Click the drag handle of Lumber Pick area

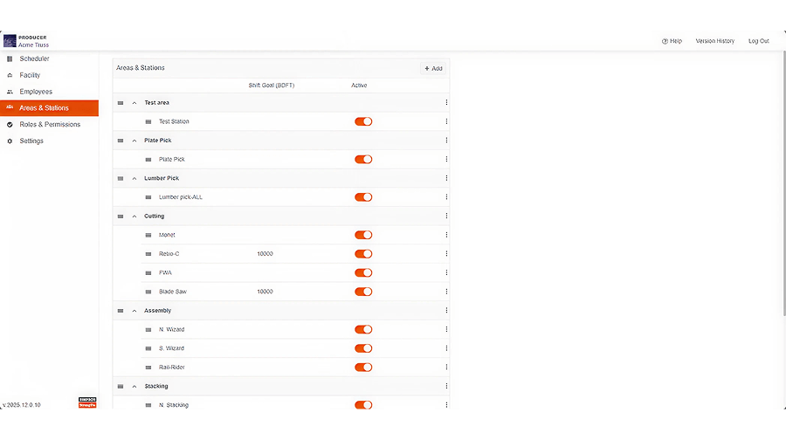[x=121, y=178]
